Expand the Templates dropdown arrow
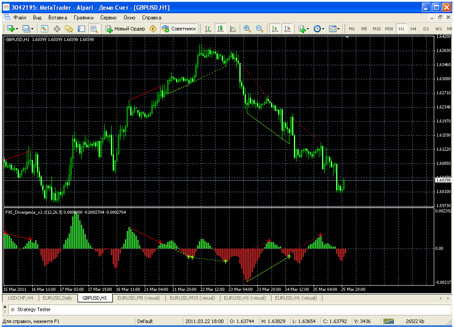Image resolution: width=454 pixels, height=327 pixels. pyautogui.click(x=338, y=29)
